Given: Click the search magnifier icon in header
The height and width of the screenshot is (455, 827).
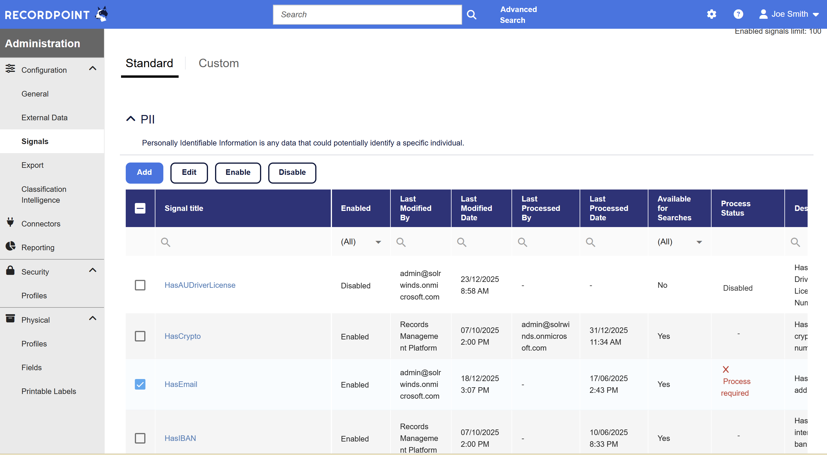Looking at the screenshot, I should [x=471, y=14].
